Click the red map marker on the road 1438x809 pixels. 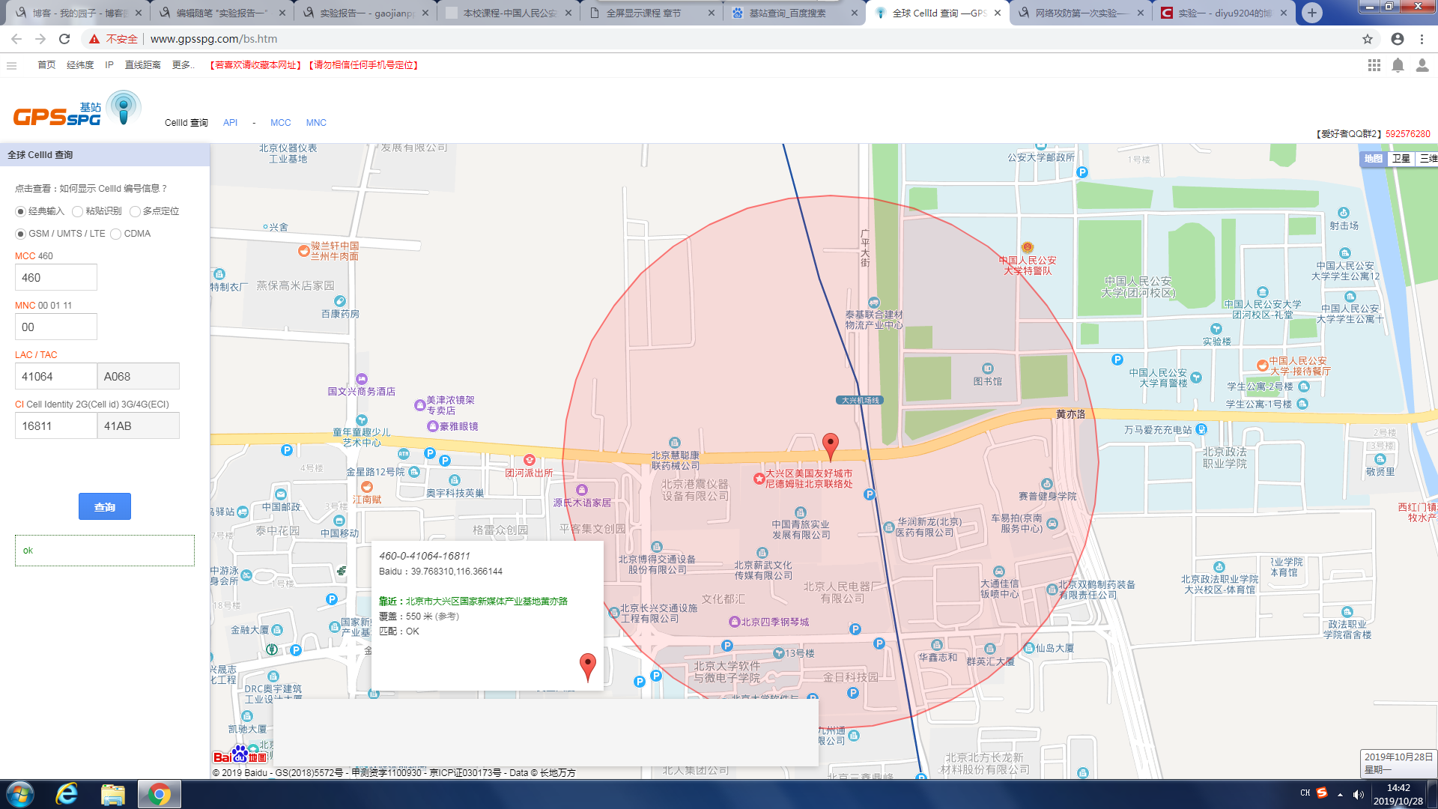830,445
